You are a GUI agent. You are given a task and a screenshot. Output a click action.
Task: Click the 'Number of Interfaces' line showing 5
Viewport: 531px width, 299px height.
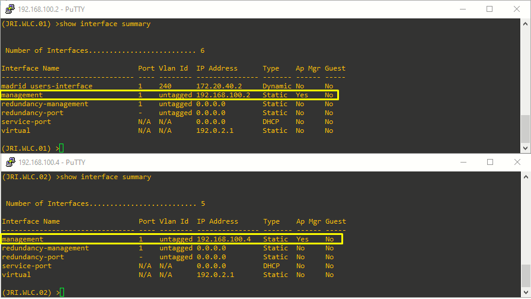(x=105, y=203)
